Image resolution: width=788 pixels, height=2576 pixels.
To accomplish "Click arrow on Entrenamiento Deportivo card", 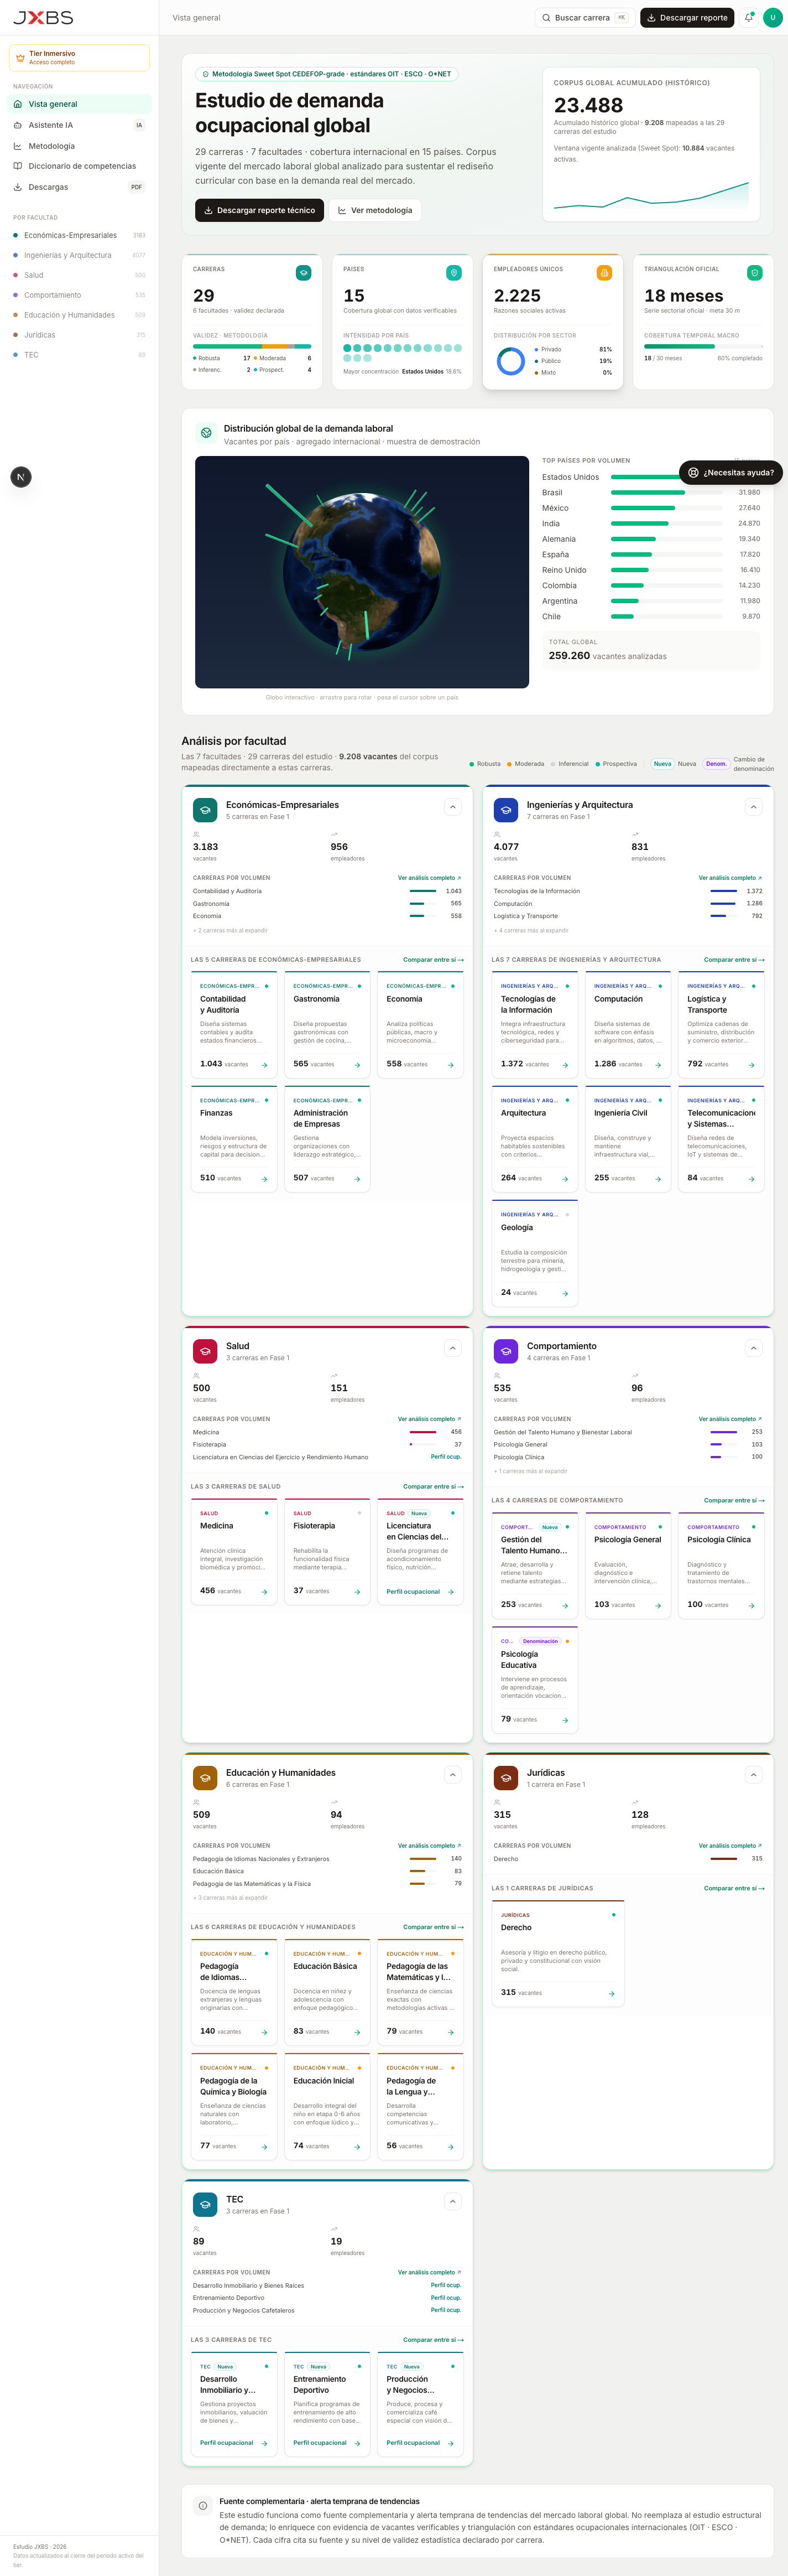I will tap(358, 2444).
